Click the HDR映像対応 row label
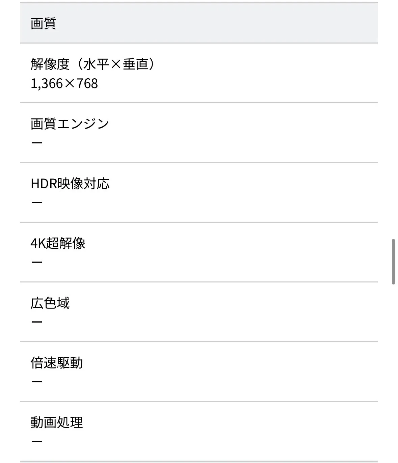Viewport: 398px width, 463px height. point(70,184)
